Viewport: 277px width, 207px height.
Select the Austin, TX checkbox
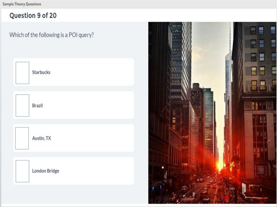pos(22,138)
